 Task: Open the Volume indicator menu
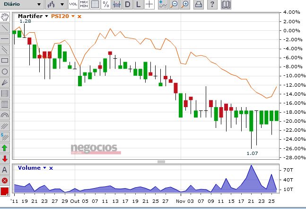[44, 168]
